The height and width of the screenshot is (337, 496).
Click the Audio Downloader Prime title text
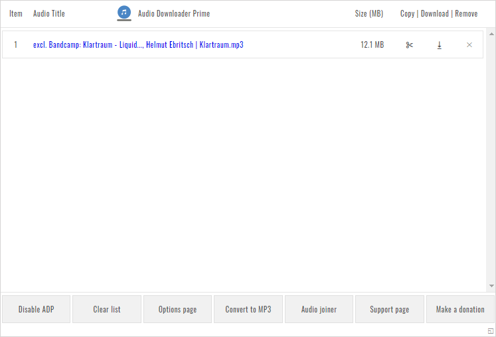pyautogui.click(x=174, y=13)
